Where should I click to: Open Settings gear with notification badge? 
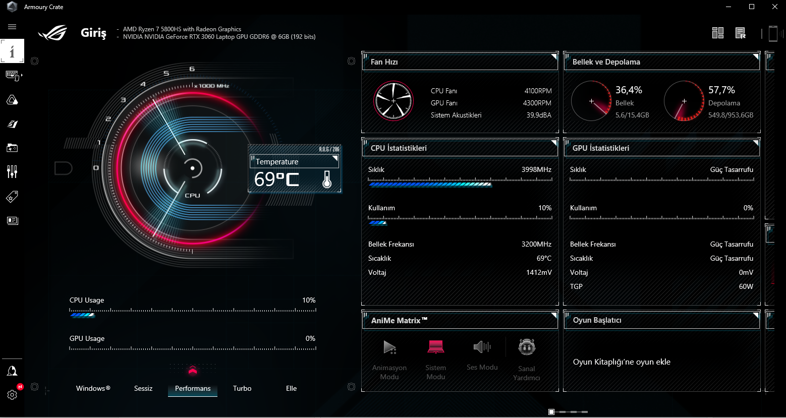click(12, 395)
